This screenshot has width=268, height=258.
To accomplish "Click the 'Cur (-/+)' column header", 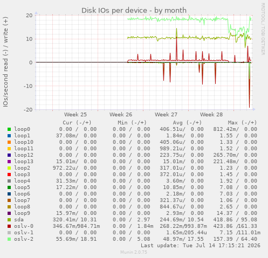I will pyautogui.click(x=77, y=123).
